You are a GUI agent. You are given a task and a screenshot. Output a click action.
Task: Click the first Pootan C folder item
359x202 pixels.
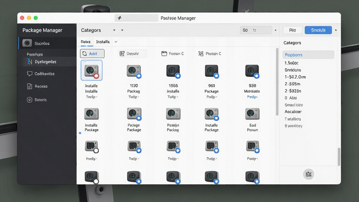[x=172, y=54]
